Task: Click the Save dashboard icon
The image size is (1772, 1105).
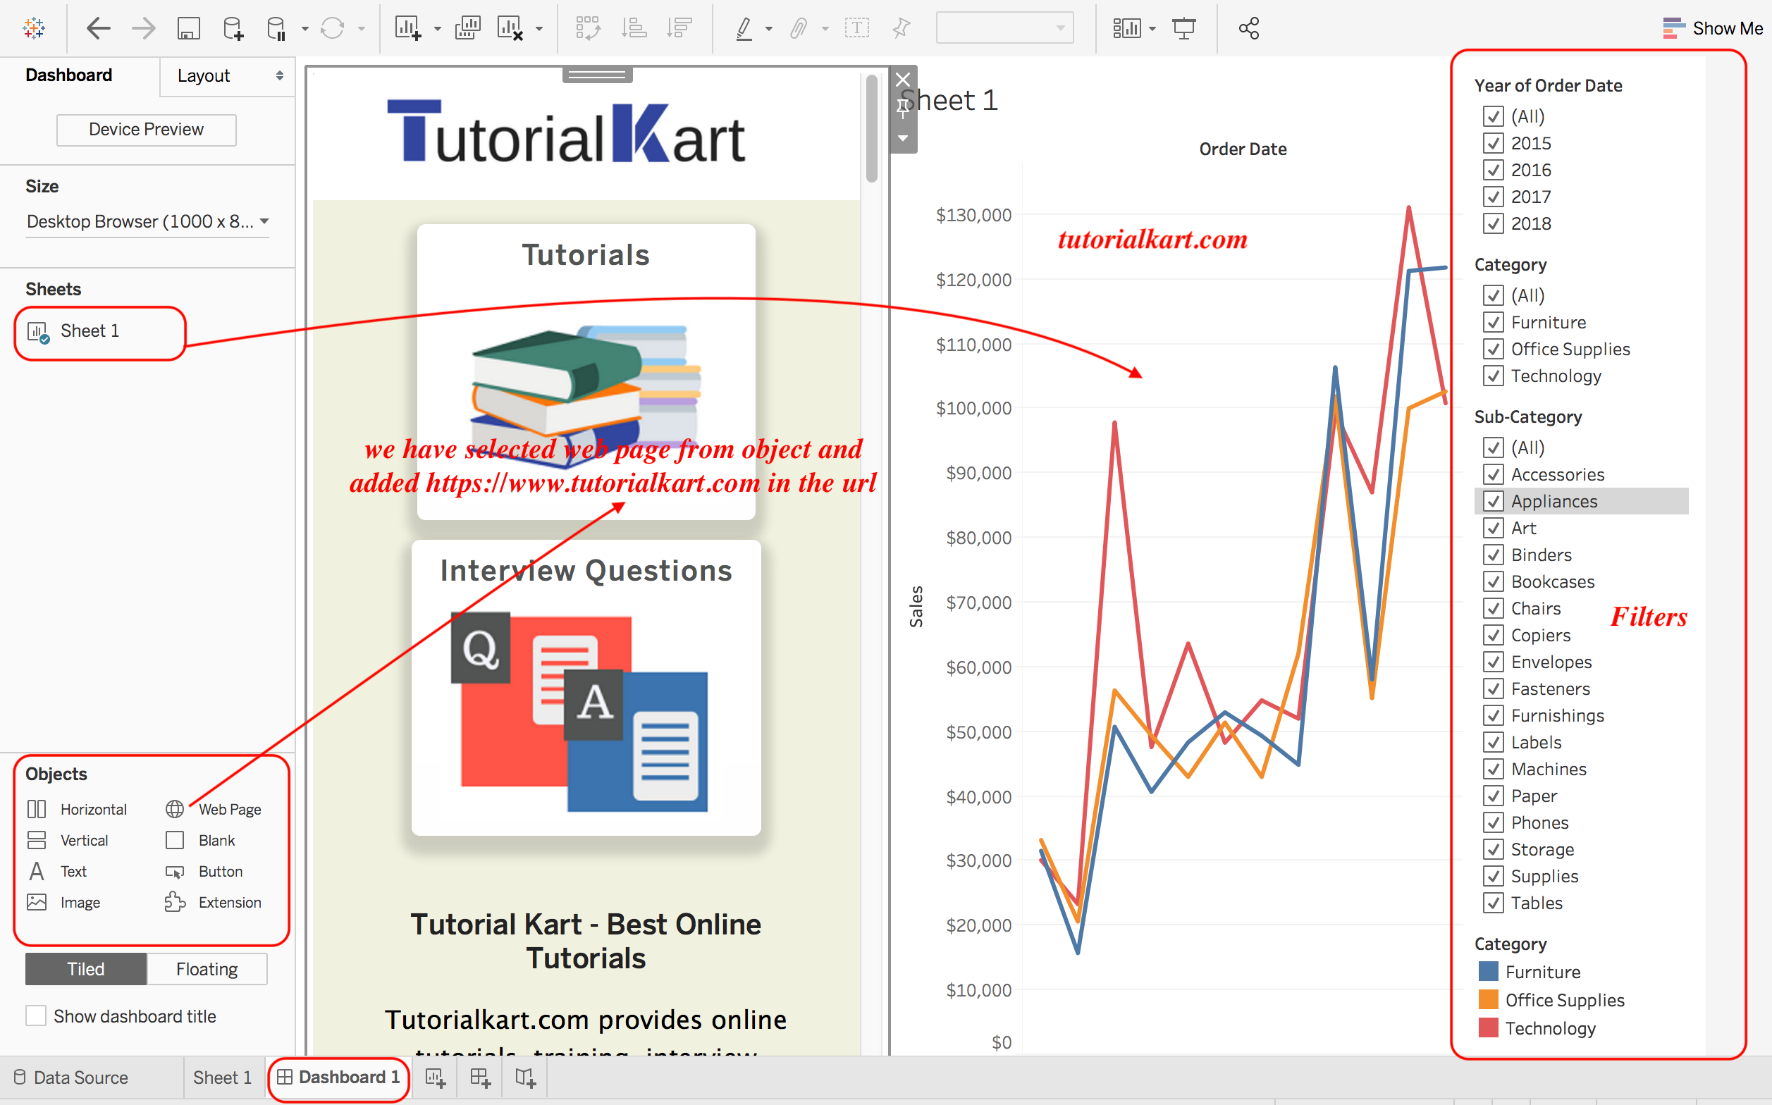Action: [188, 28]
